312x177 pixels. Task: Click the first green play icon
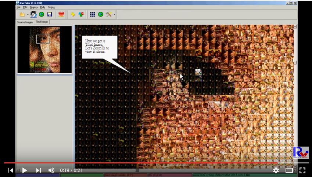pos(42,14)
